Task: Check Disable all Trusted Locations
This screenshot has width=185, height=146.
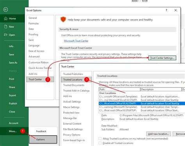Action: [x=100, y=143]
